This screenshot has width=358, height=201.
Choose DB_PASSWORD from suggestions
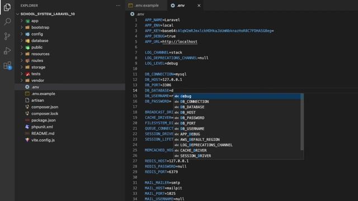237,118
